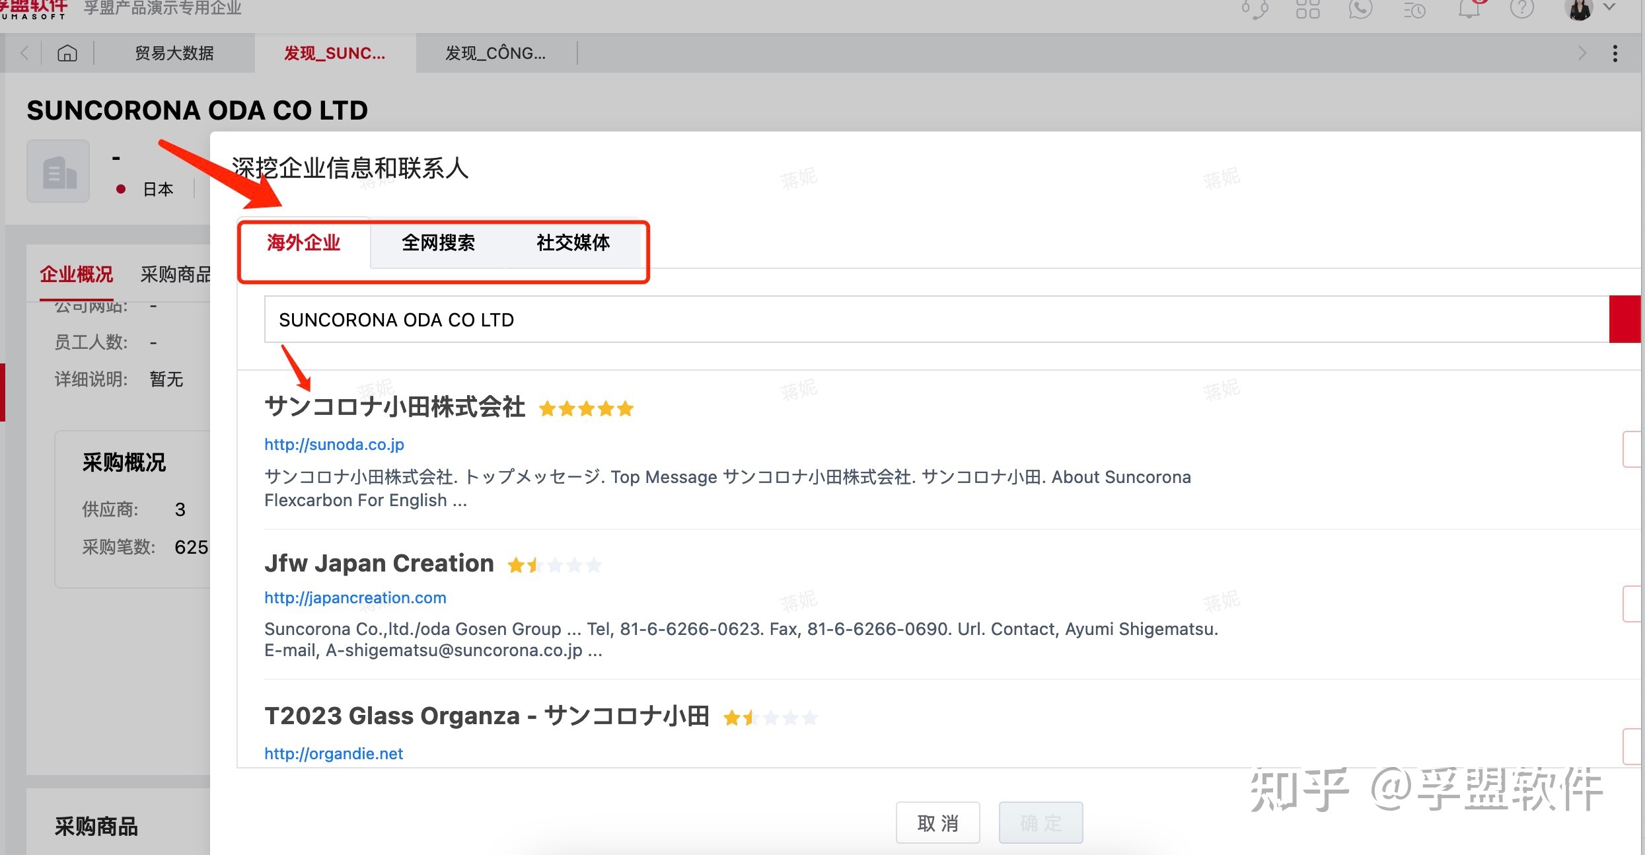Click the bottom 采购商品 section heading
The image size is (1645, 855).
click(x=96, y=826)
